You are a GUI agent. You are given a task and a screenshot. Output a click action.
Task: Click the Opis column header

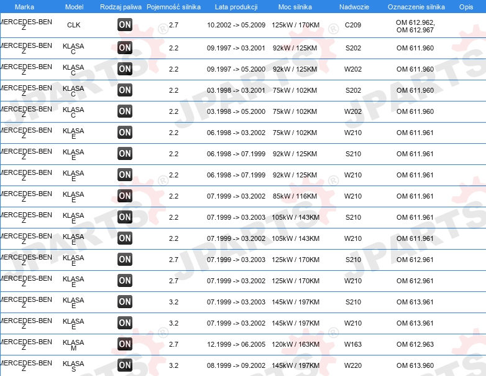point(466,7)
